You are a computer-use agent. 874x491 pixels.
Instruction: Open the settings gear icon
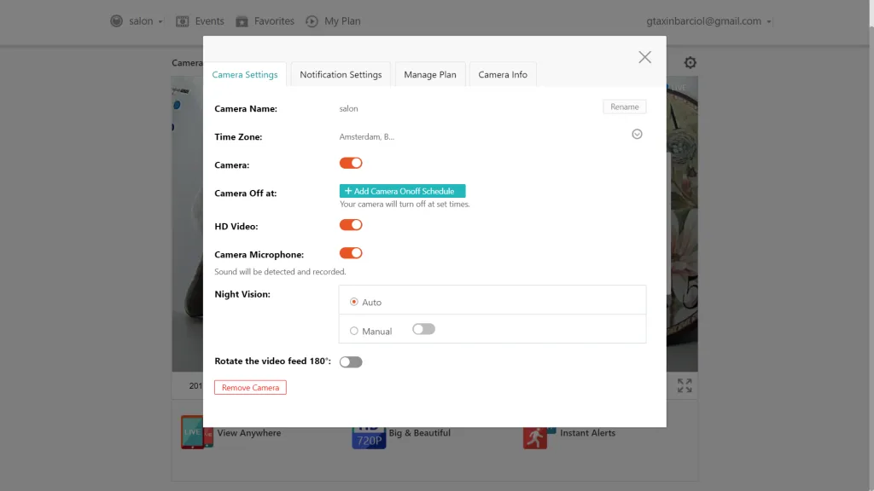690,63
